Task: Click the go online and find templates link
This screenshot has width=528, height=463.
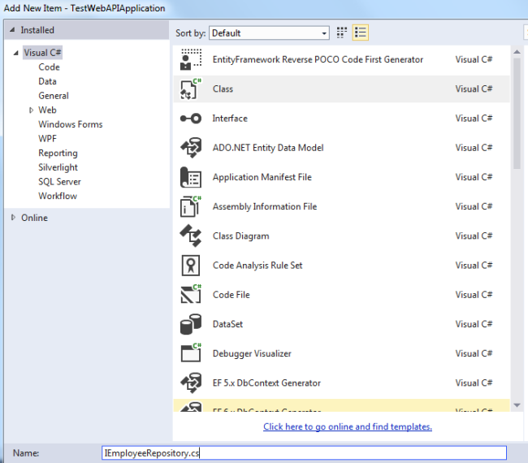Action: 347,426
